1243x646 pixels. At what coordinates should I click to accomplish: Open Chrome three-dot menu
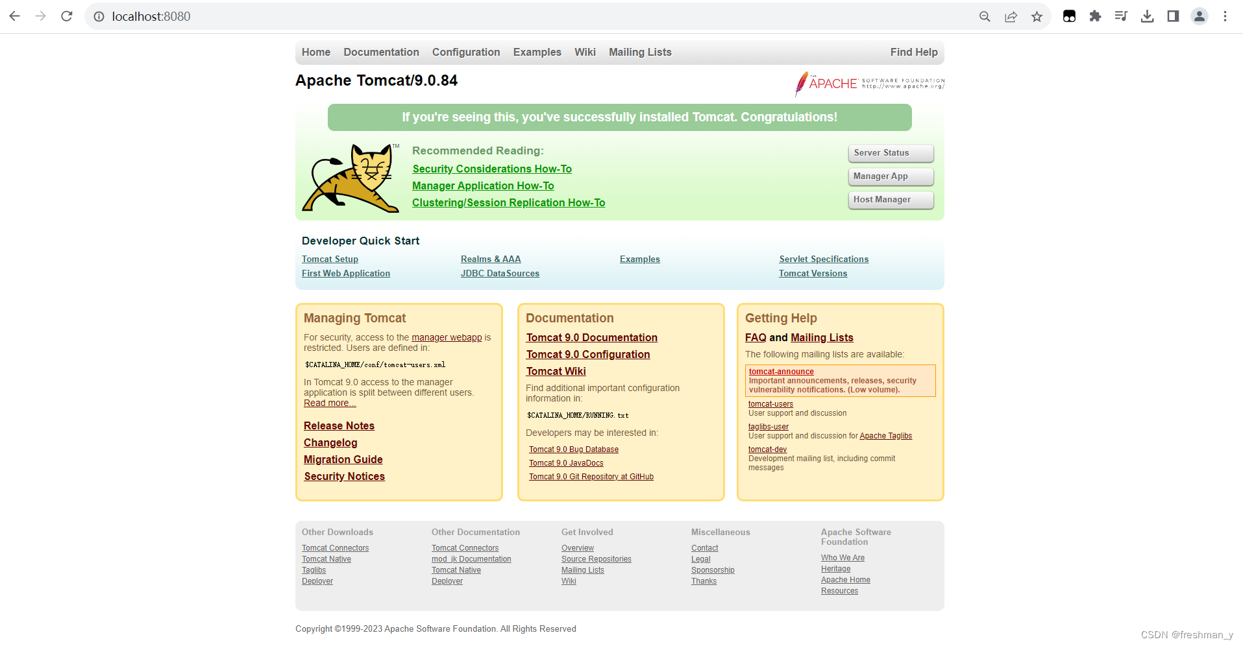click(1225, 16)
